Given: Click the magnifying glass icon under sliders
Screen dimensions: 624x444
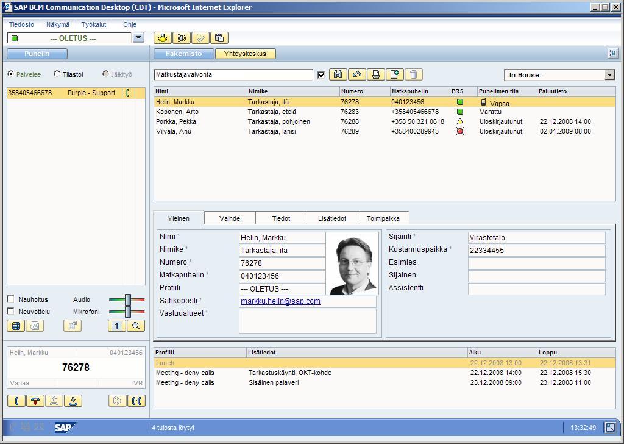Looking at the screenshot, I should tap(136, 326).
